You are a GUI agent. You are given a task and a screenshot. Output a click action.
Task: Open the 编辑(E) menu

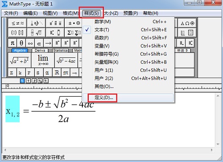30,13
